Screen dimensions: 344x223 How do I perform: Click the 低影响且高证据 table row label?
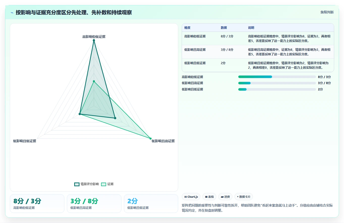(x=195, y=50)
